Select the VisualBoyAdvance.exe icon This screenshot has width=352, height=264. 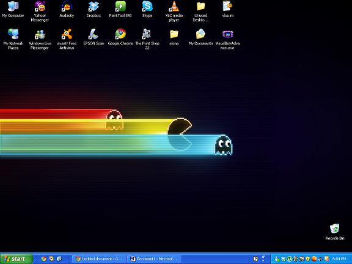click(x=227, y=39)
